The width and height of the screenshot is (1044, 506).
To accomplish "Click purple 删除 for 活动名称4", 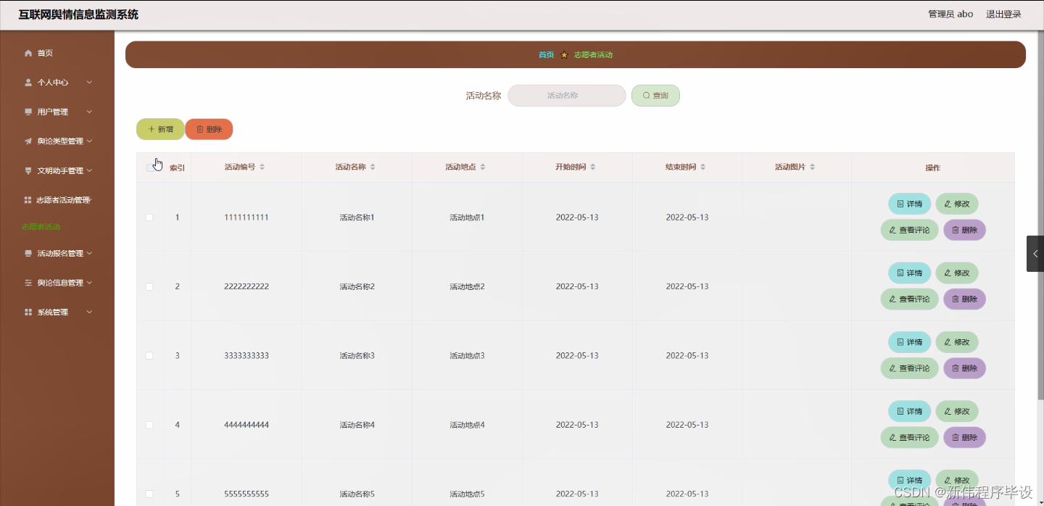I will (x=964, y=438).
